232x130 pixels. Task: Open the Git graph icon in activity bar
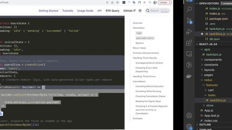[x=189, y=65]
